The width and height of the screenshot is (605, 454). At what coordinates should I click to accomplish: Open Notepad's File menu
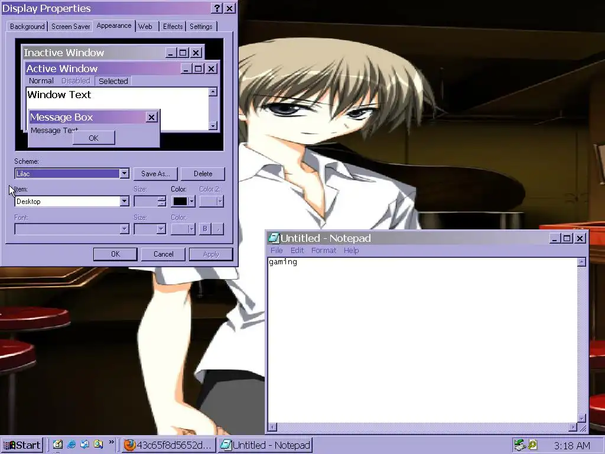tap(277, 251)
